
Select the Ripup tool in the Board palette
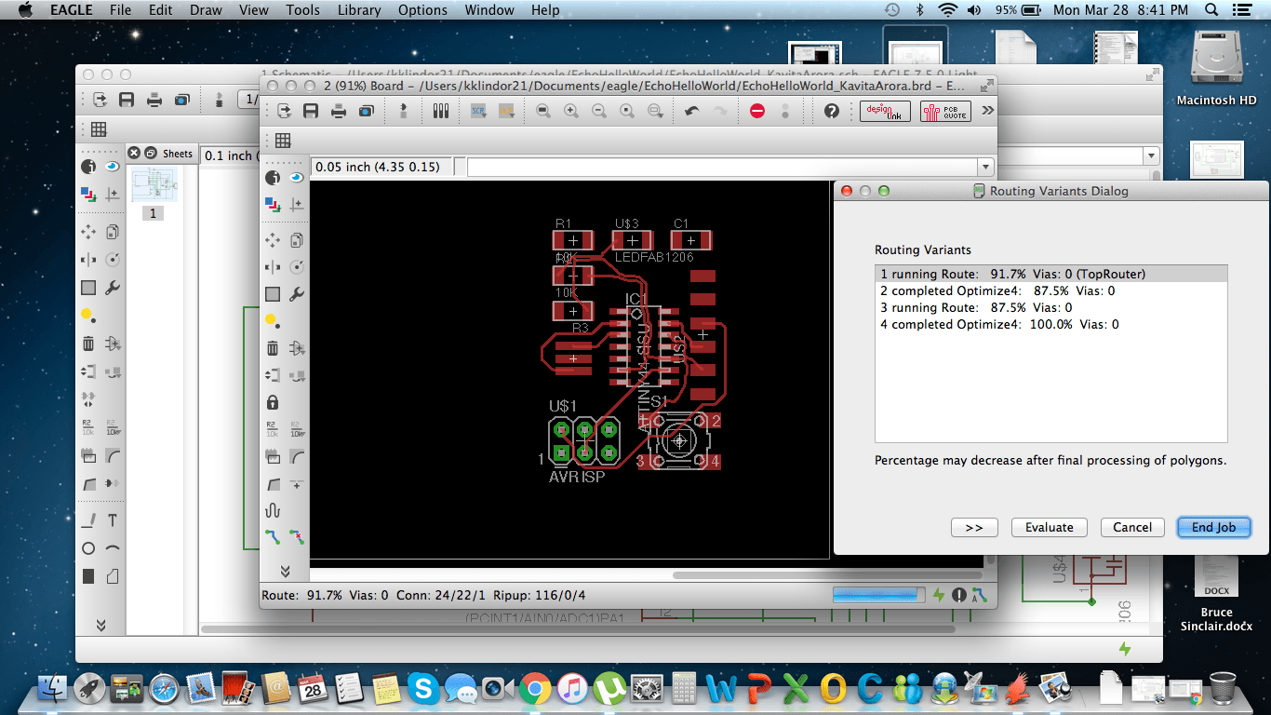(297, 537)
